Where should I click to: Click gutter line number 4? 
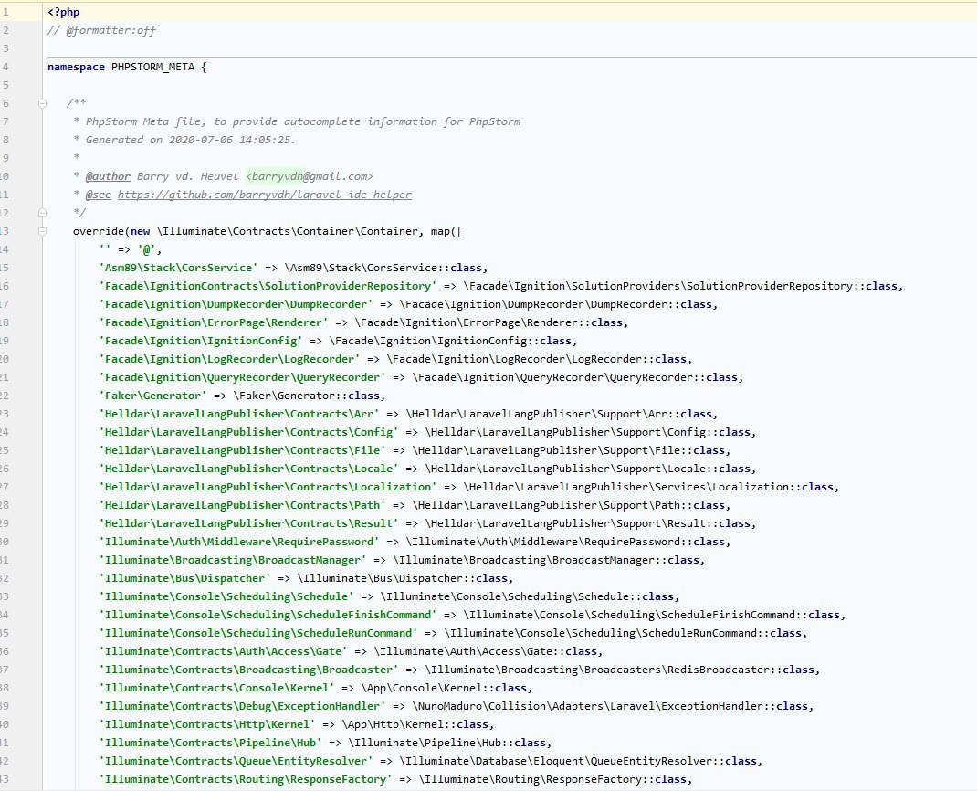[x=5, y=67]
